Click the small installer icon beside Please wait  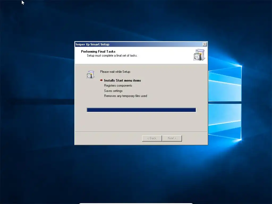pos(90,74)
